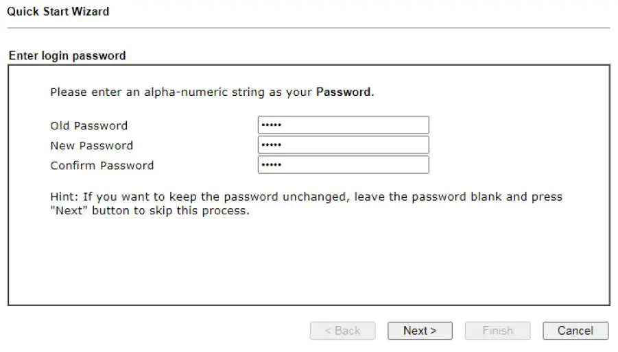Image resolution: width=618 pixels, height=352 pixels.
Task: Click the "Hint:" word starting the hint
Action: 65,197
